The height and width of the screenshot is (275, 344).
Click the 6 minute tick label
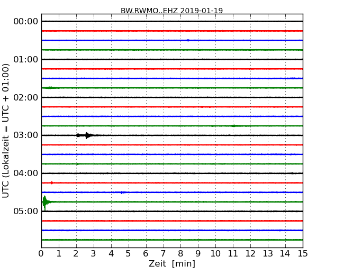point(146,253)
